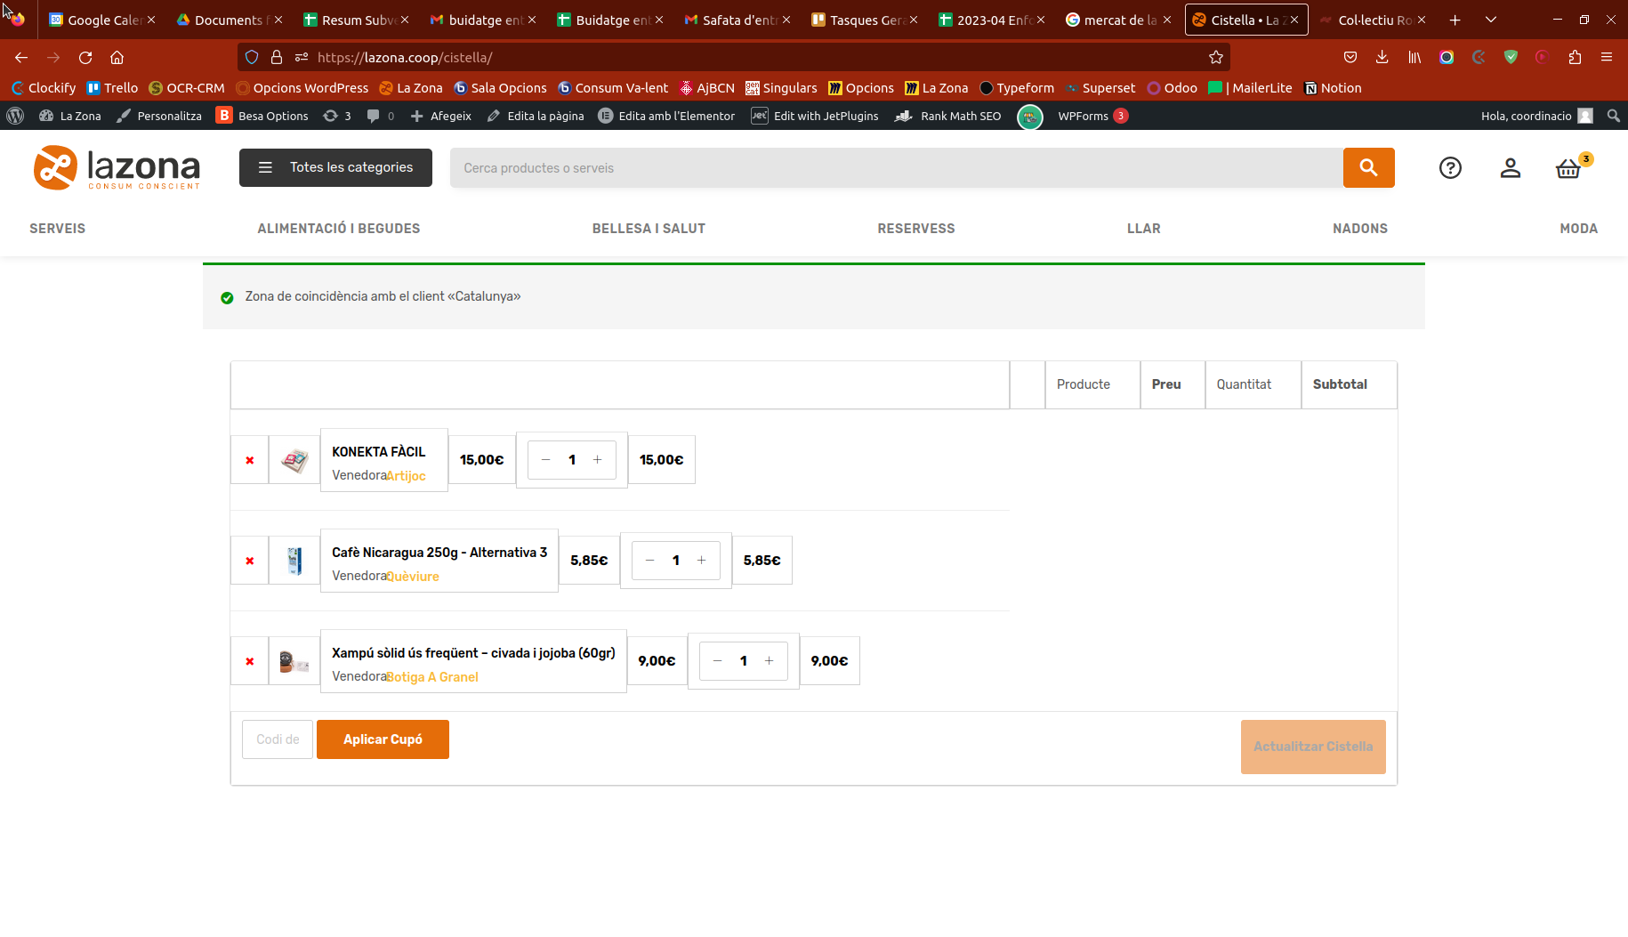Image resolution: width=1628 pixels, height=937 pixels.
Task: Increase Xampú sòlid quantity with plus
Action: pos(769,661)
